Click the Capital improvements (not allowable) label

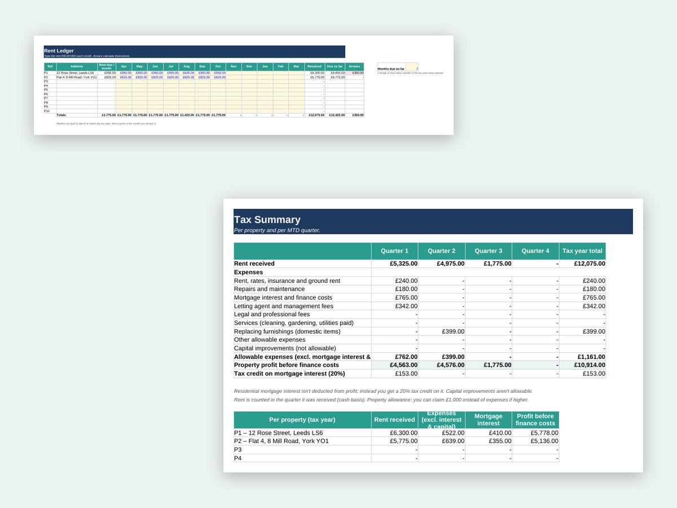[x=302, y=348]
